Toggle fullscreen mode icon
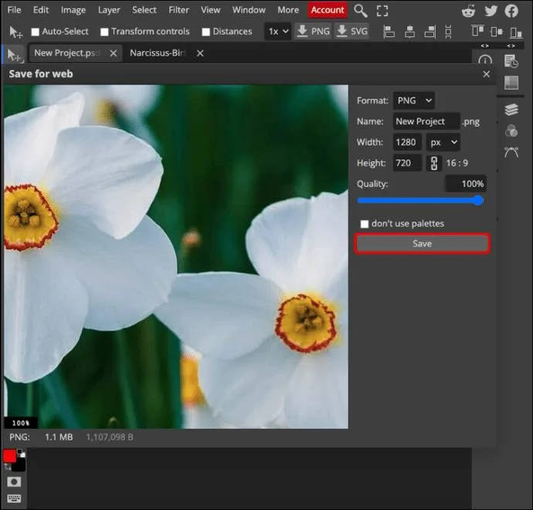Viewport: 533px width, 510px height. 382,11
